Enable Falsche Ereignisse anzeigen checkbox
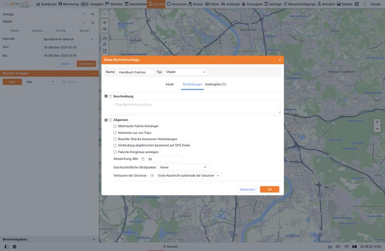Screen dimensions: 385x251 click(115, 152)
